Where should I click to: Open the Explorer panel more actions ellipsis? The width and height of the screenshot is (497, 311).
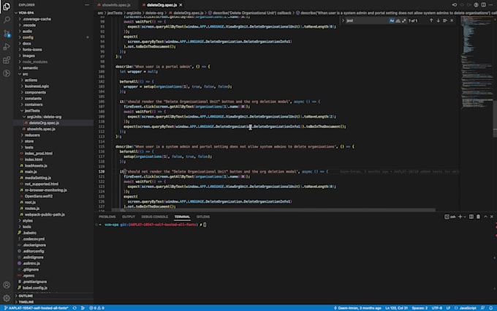[x=87, y=5]
